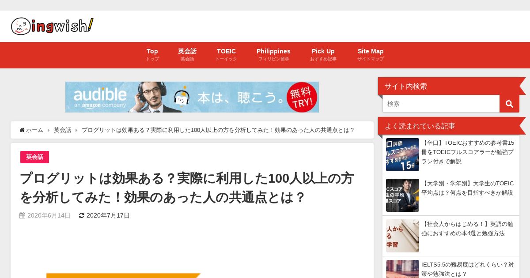Focus the 検索 search input field
This screenshot has width=530, height=278.
tap(441, 104)
